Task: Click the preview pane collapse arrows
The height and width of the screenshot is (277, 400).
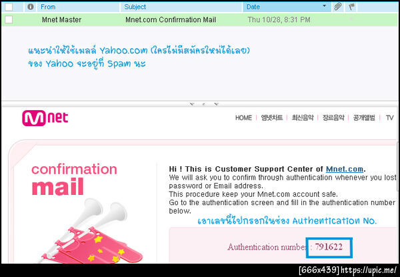Action: (205, 104)
